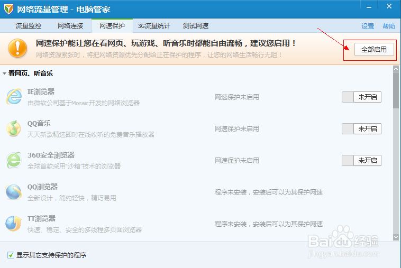Toggle the IE浏览器 protection switch
Viewport: 401px width, 268px height.
point(361,97)
